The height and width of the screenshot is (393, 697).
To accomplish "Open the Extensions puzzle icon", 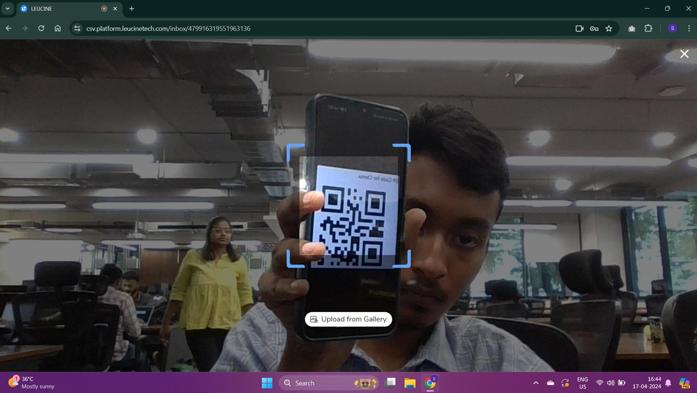I will 648,28.
